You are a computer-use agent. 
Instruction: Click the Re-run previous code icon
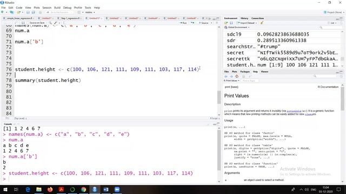point(192,23)
